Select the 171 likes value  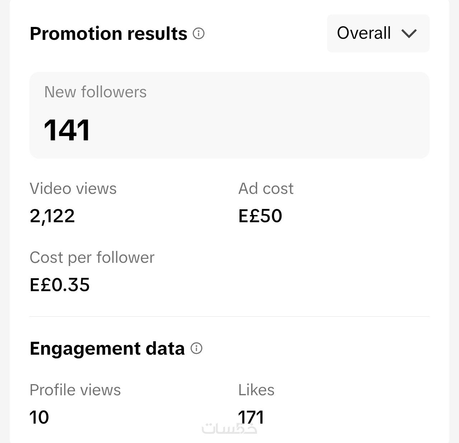click(251, 417)
